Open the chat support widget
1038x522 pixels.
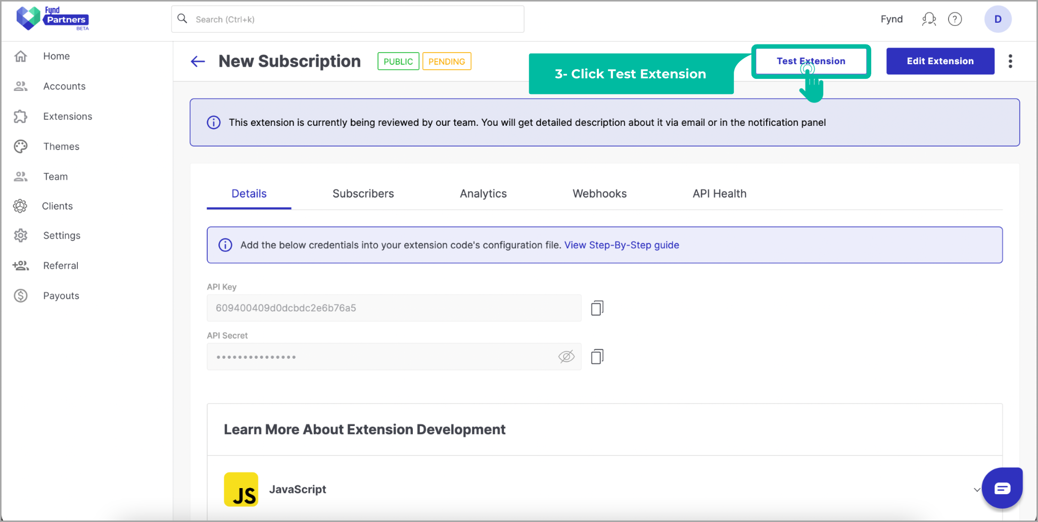(x=1002, y=488)
